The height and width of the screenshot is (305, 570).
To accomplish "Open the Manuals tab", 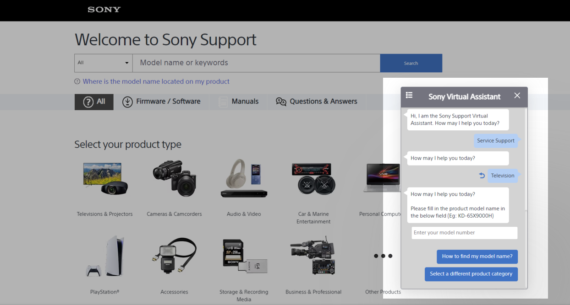I will [238, 102].
